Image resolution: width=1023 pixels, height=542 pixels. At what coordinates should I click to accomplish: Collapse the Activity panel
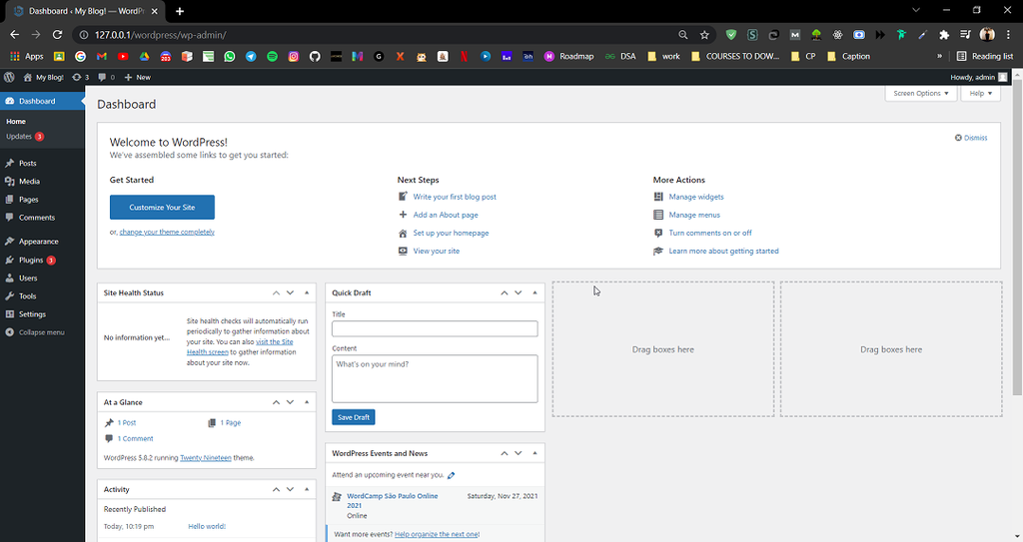click(x=307, y=490)
